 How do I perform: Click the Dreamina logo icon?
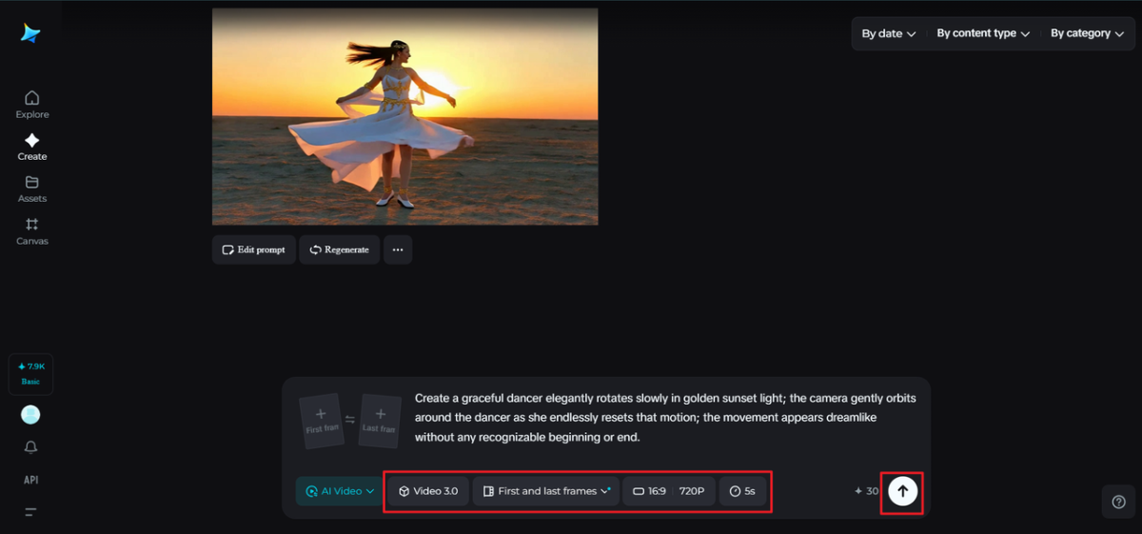(x=31, y=33)
